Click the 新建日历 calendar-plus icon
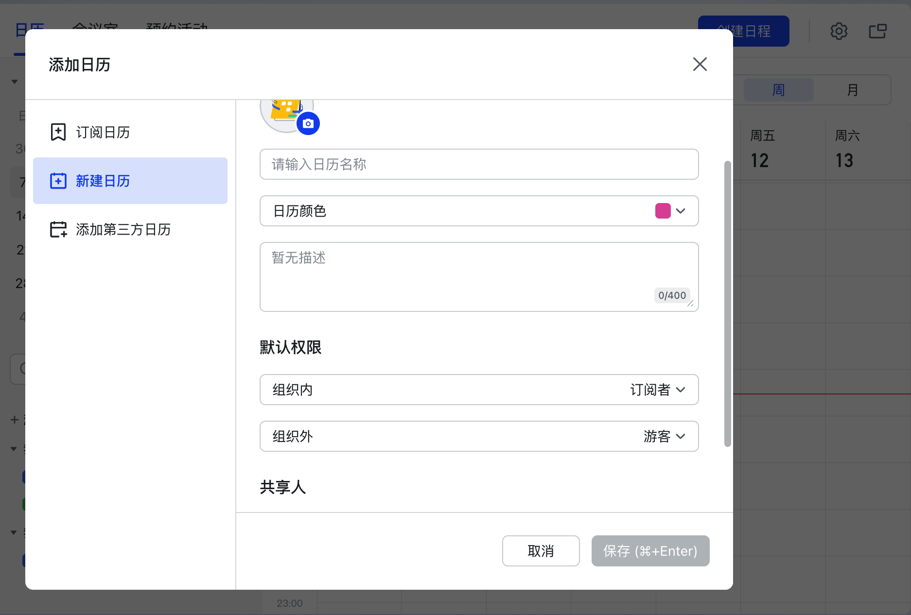Viewport: 911px width, 615px height. tap(58, 181)
